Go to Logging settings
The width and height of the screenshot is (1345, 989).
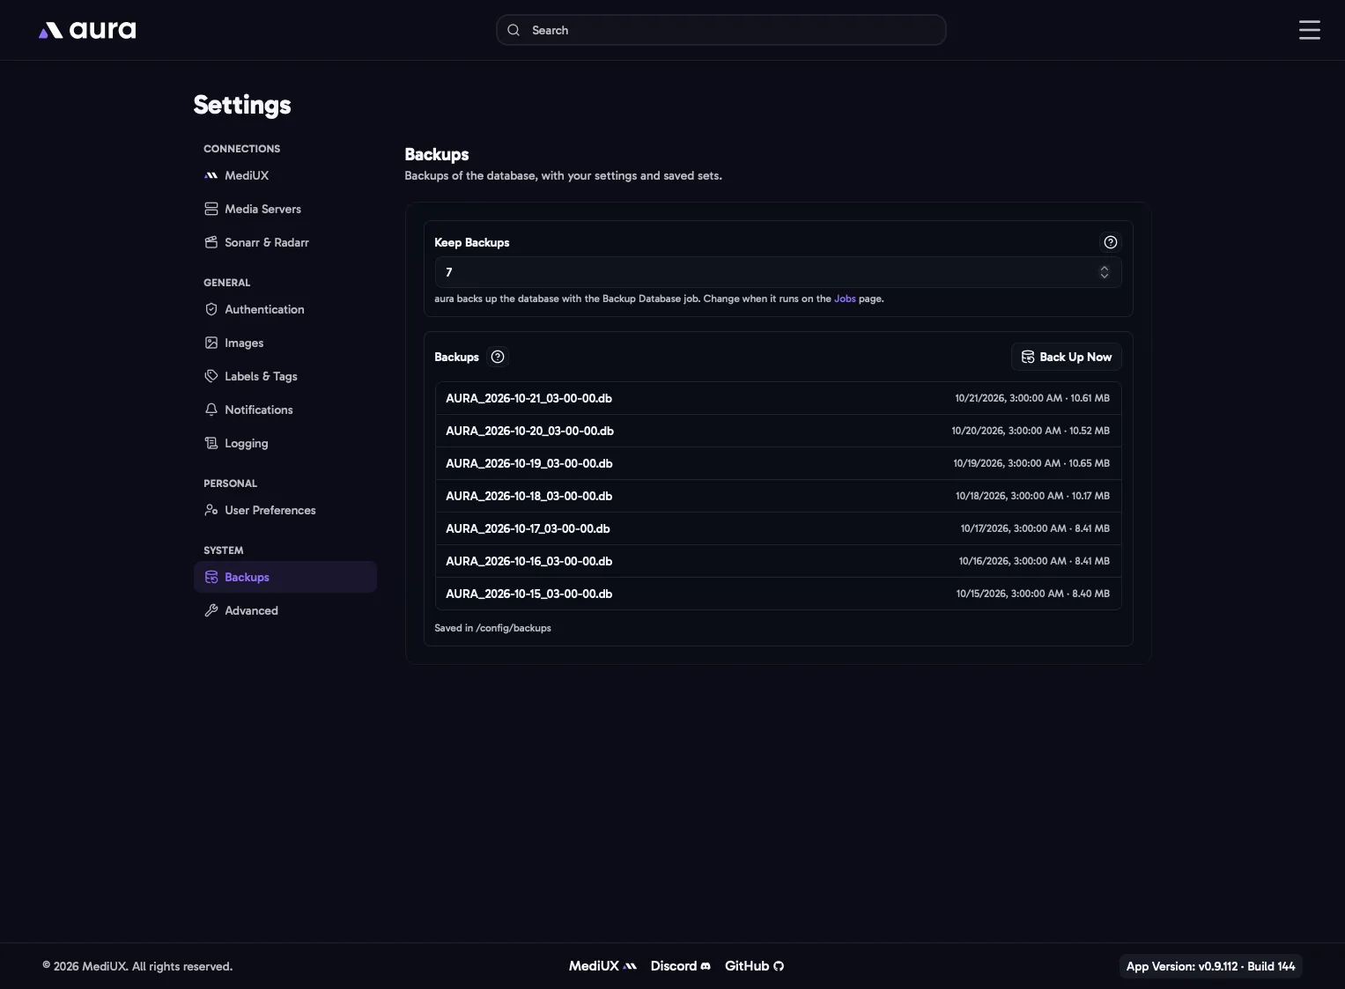(285, 443)
